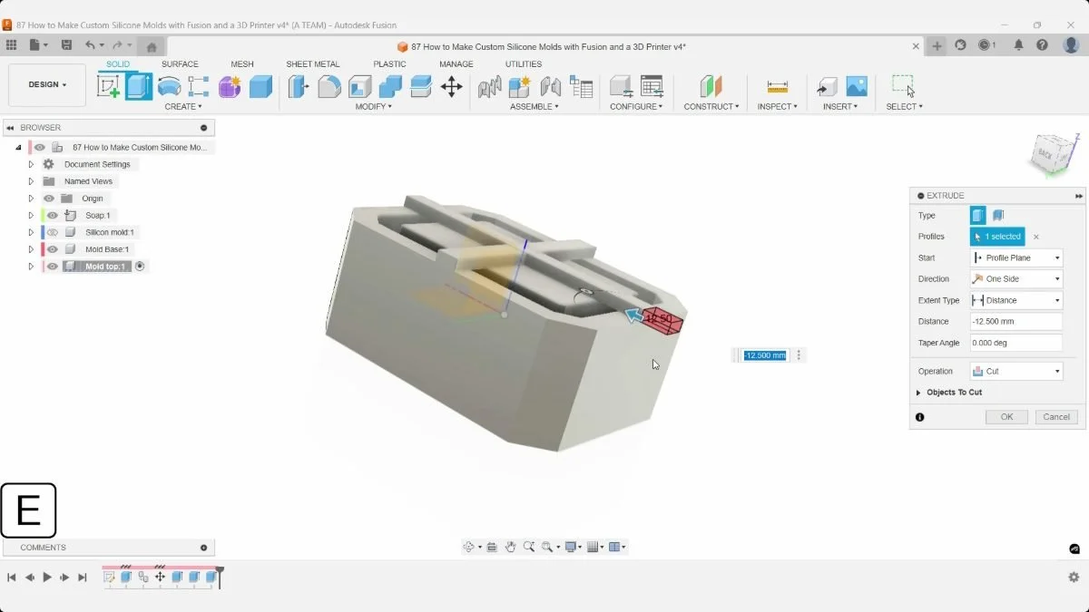Viewport: 1089px width, 612px height.
Task: Click the Create Sketch tool icon
Action: coord(108,86)
